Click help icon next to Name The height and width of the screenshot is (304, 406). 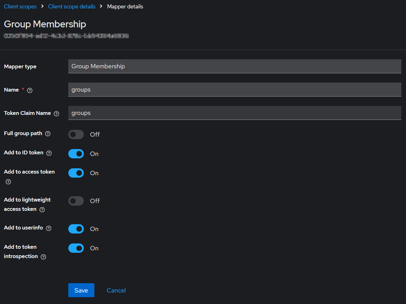[30, 90]
